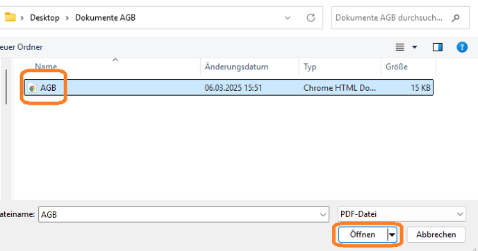Viewport: 478px width, 251px height.
Task: Click the Dokumente AGB durchsuchen search box
Action: point(391,18)
